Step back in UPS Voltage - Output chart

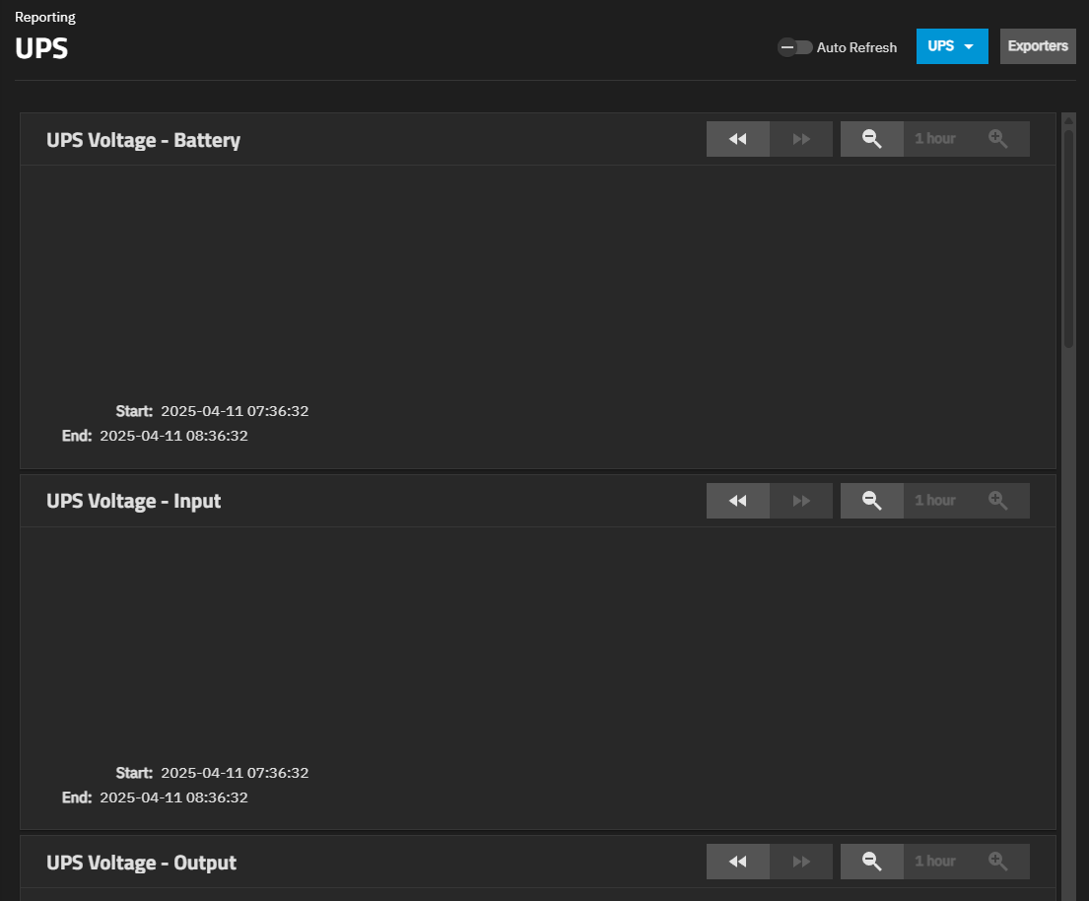click(737, 862)
